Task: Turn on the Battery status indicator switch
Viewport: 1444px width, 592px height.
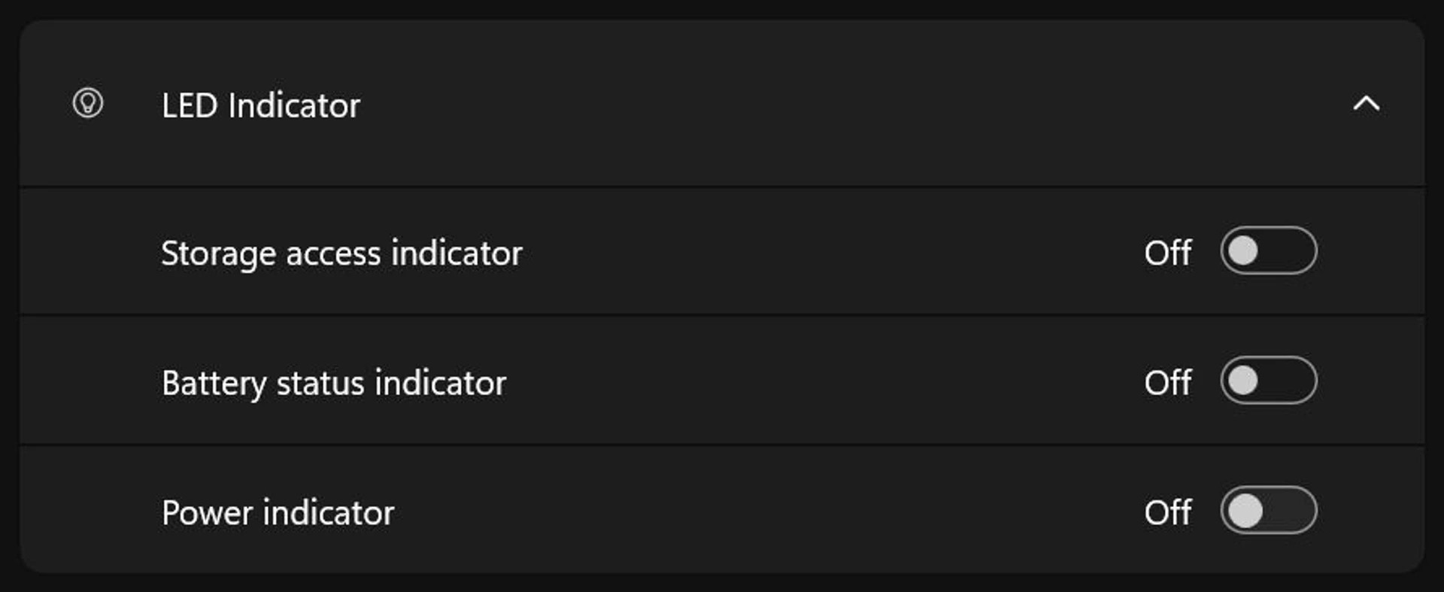Action: (x=1268, y=381)
